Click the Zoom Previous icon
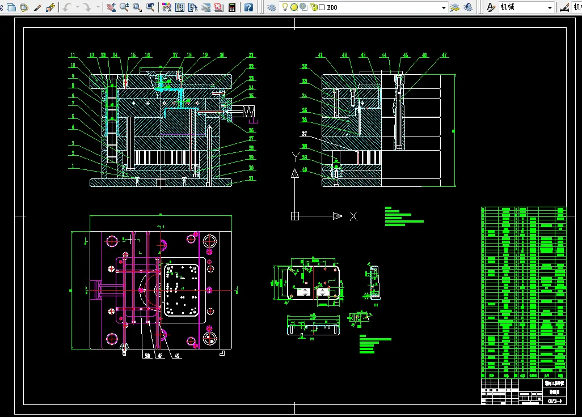This screenshot has width=582, height=418. pos(150,7)
